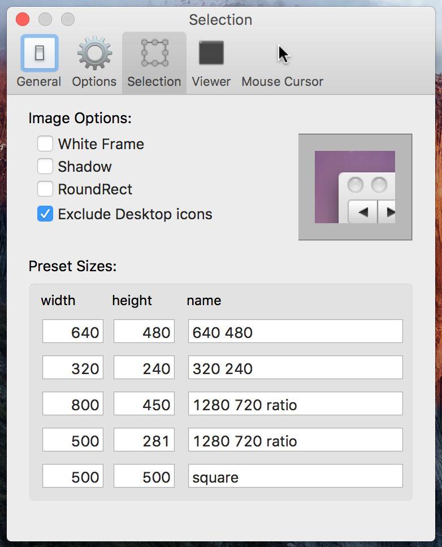Click the width field showing 800
The image size is (442, 547).
(x=73, y=404)
